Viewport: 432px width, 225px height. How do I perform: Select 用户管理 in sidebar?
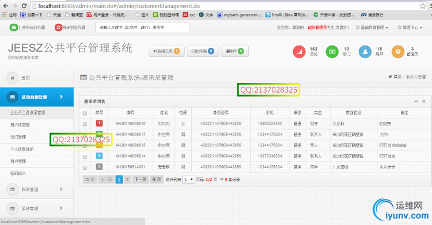[18, 161]
